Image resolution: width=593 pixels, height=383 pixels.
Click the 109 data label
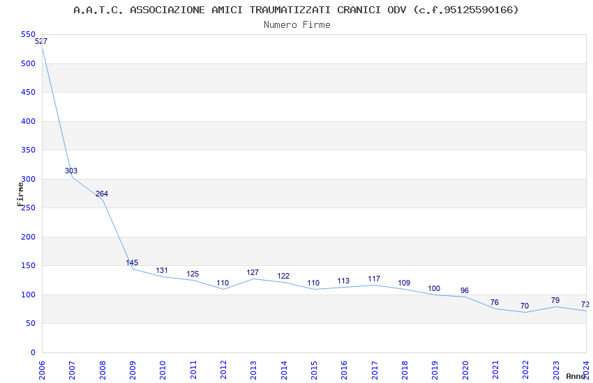pyautogui.click(x=404, y=283)
